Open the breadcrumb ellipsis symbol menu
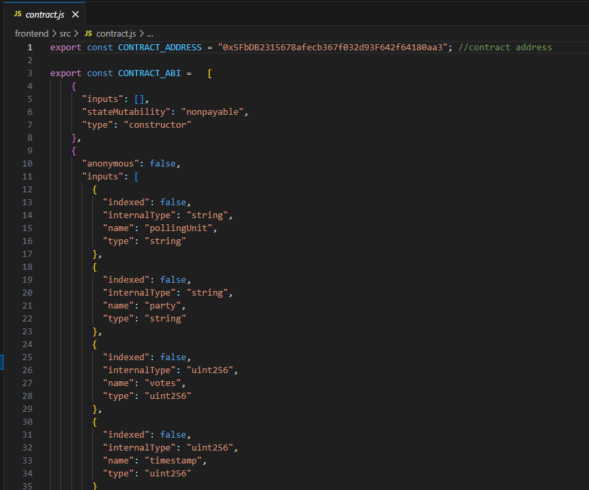 pyautogui.click(x=150, y=34)
